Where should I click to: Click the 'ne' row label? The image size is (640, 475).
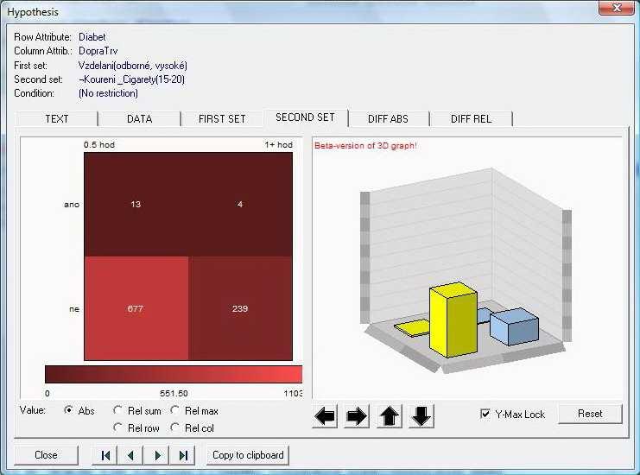point(74,309)
